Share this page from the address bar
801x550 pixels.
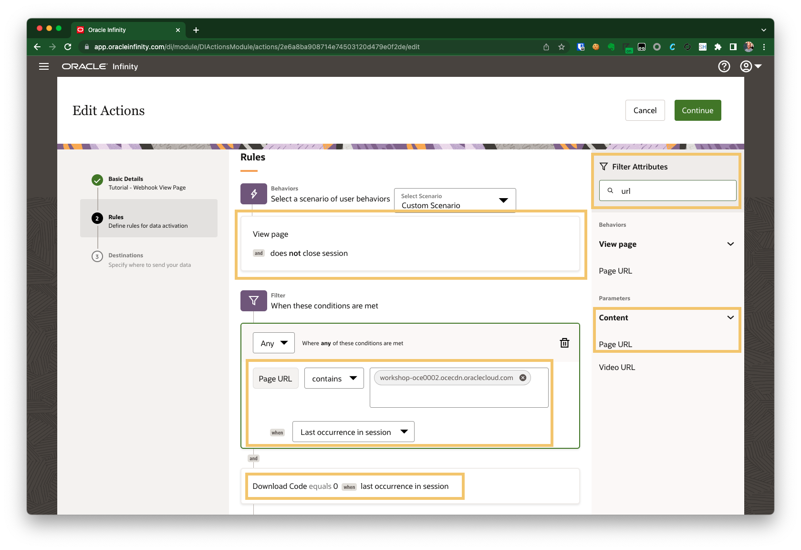point(546,47)
